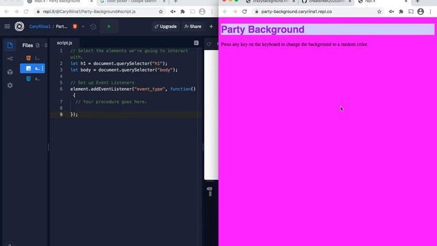The width and height of the screenshot is (437, 246).
Task: Click comment '// Set up Event Listeners'
Action: pos(102,83)
